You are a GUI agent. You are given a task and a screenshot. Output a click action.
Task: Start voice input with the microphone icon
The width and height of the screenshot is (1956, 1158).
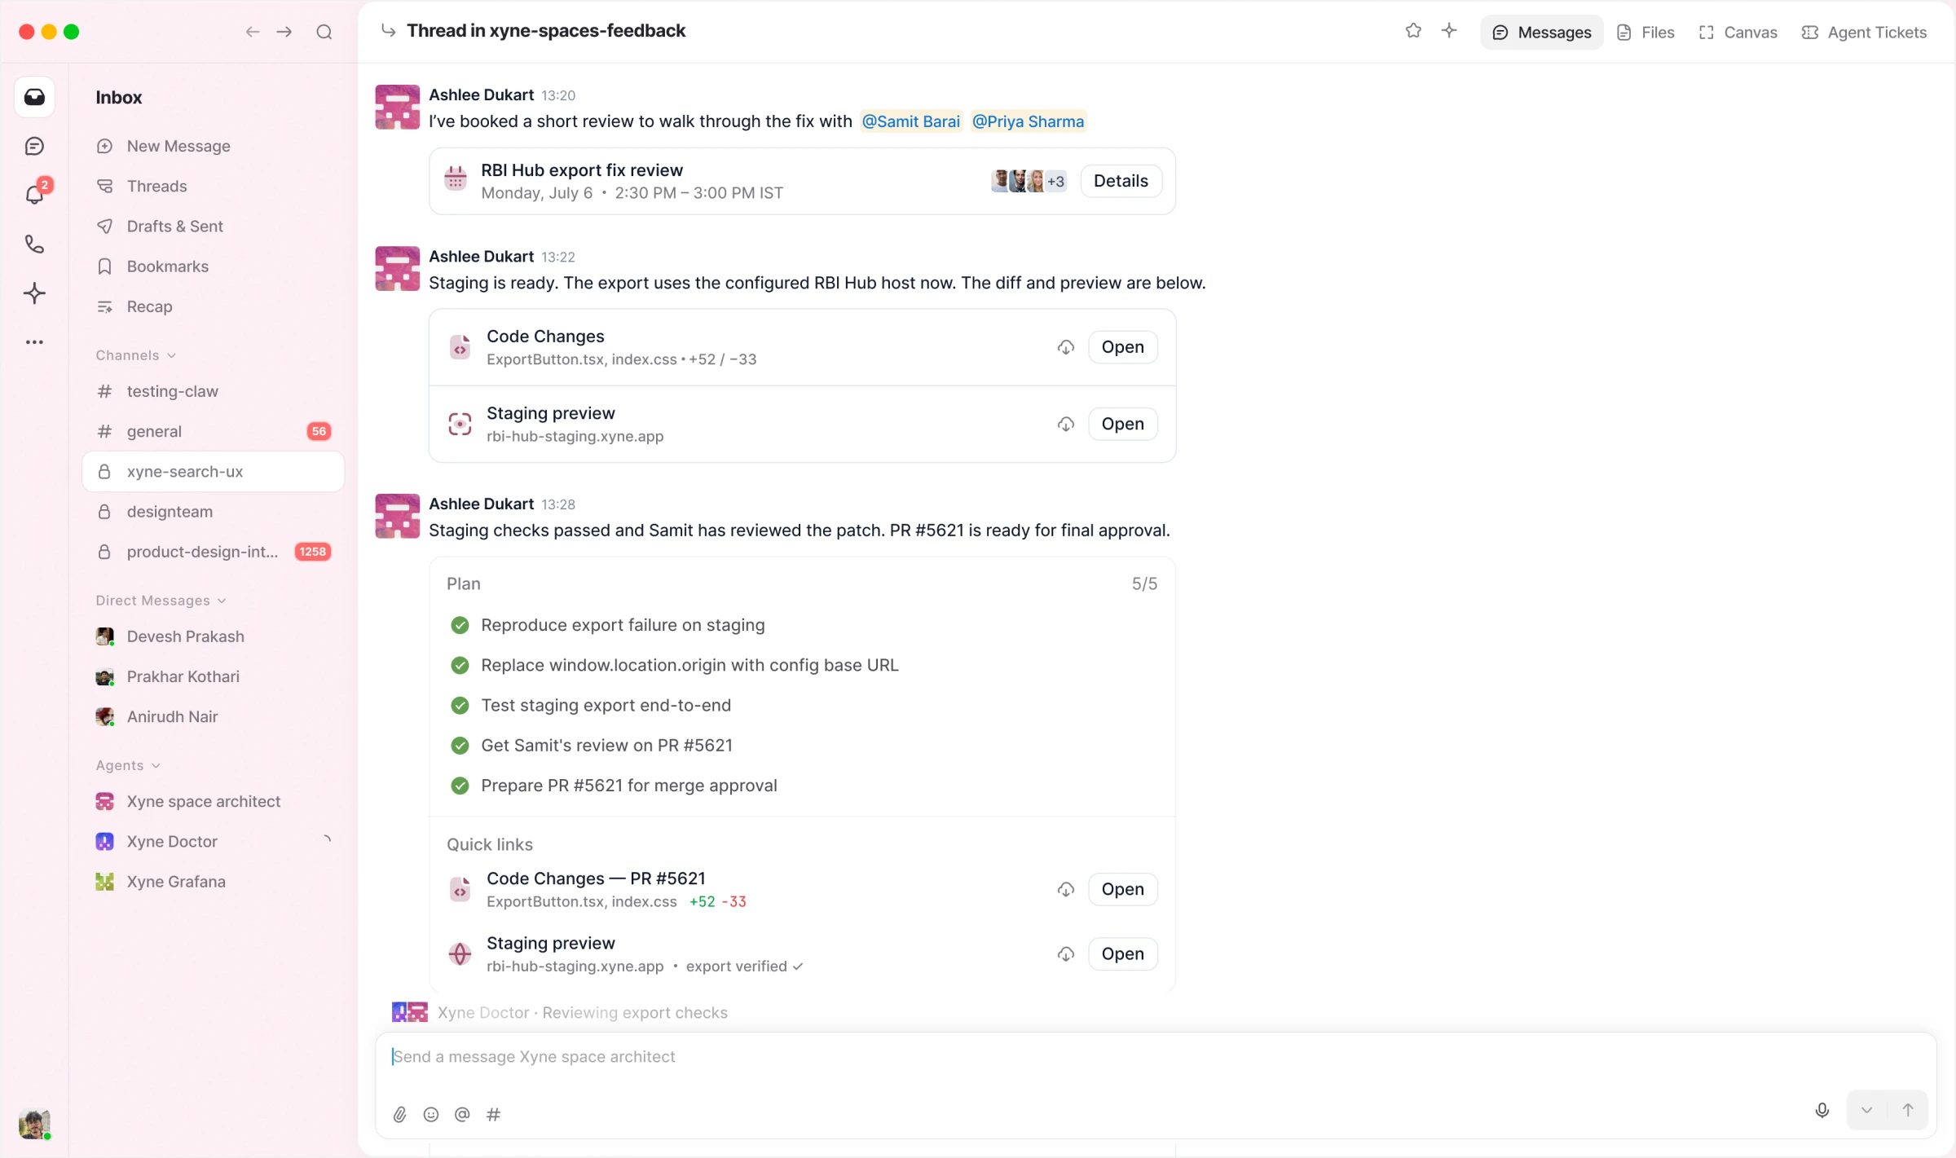coord(1822,1110)
